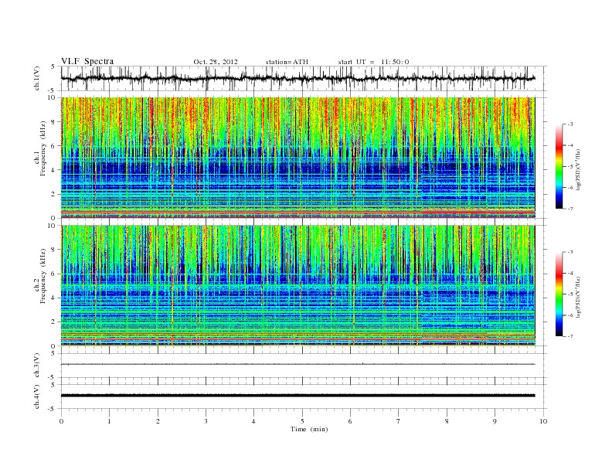Click inside the ch.1 spectrogram panel
The image size is (612, 473).
pos(297,158)
